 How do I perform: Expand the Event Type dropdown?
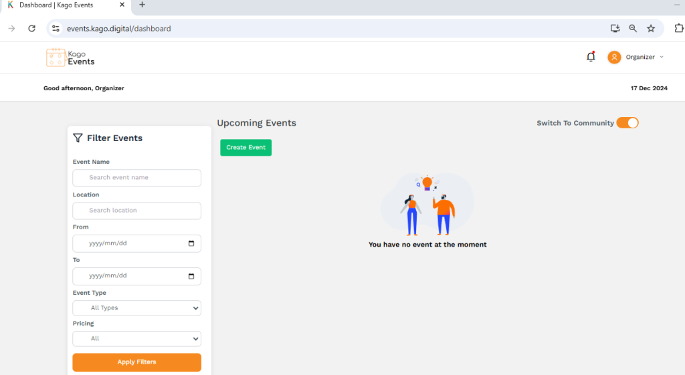136,308
